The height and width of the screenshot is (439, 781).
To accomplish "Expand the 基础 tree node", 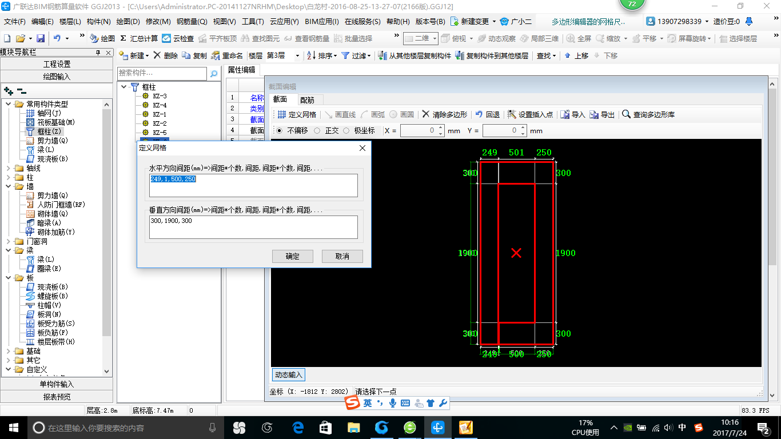I will (9, 351).
